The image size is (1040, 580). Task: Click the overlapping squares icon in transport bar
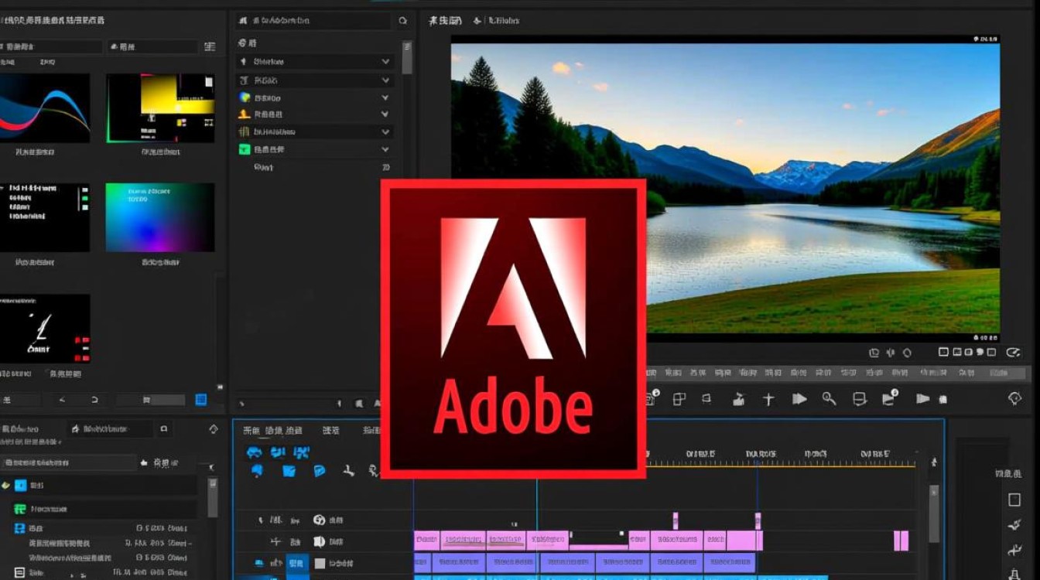(x=679, y=399)
